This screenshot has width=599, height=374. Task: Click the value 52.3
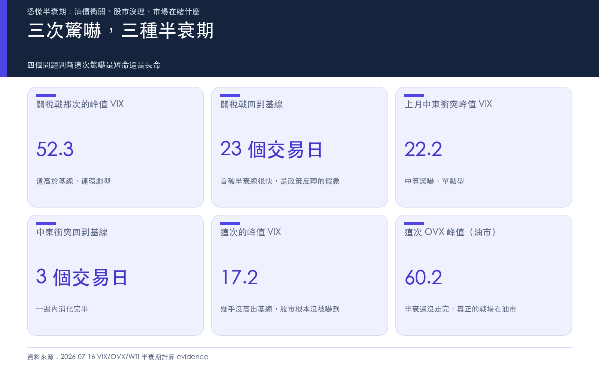55,149
